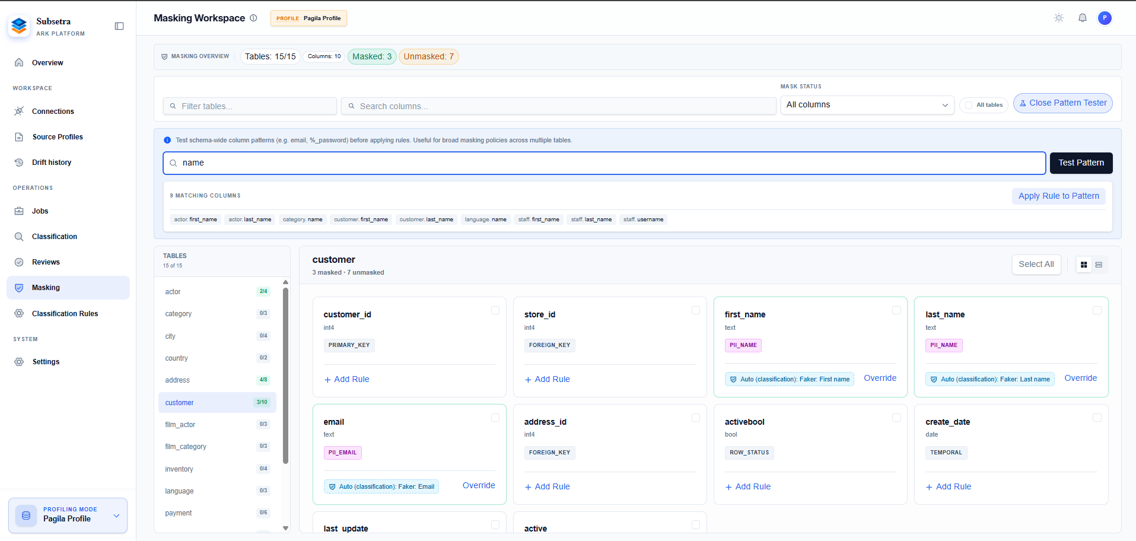Image resolution: width=1136 pixels, height=541 pixels.
Task: Click the Reviews checkmark icon
Action: point(19,262)
